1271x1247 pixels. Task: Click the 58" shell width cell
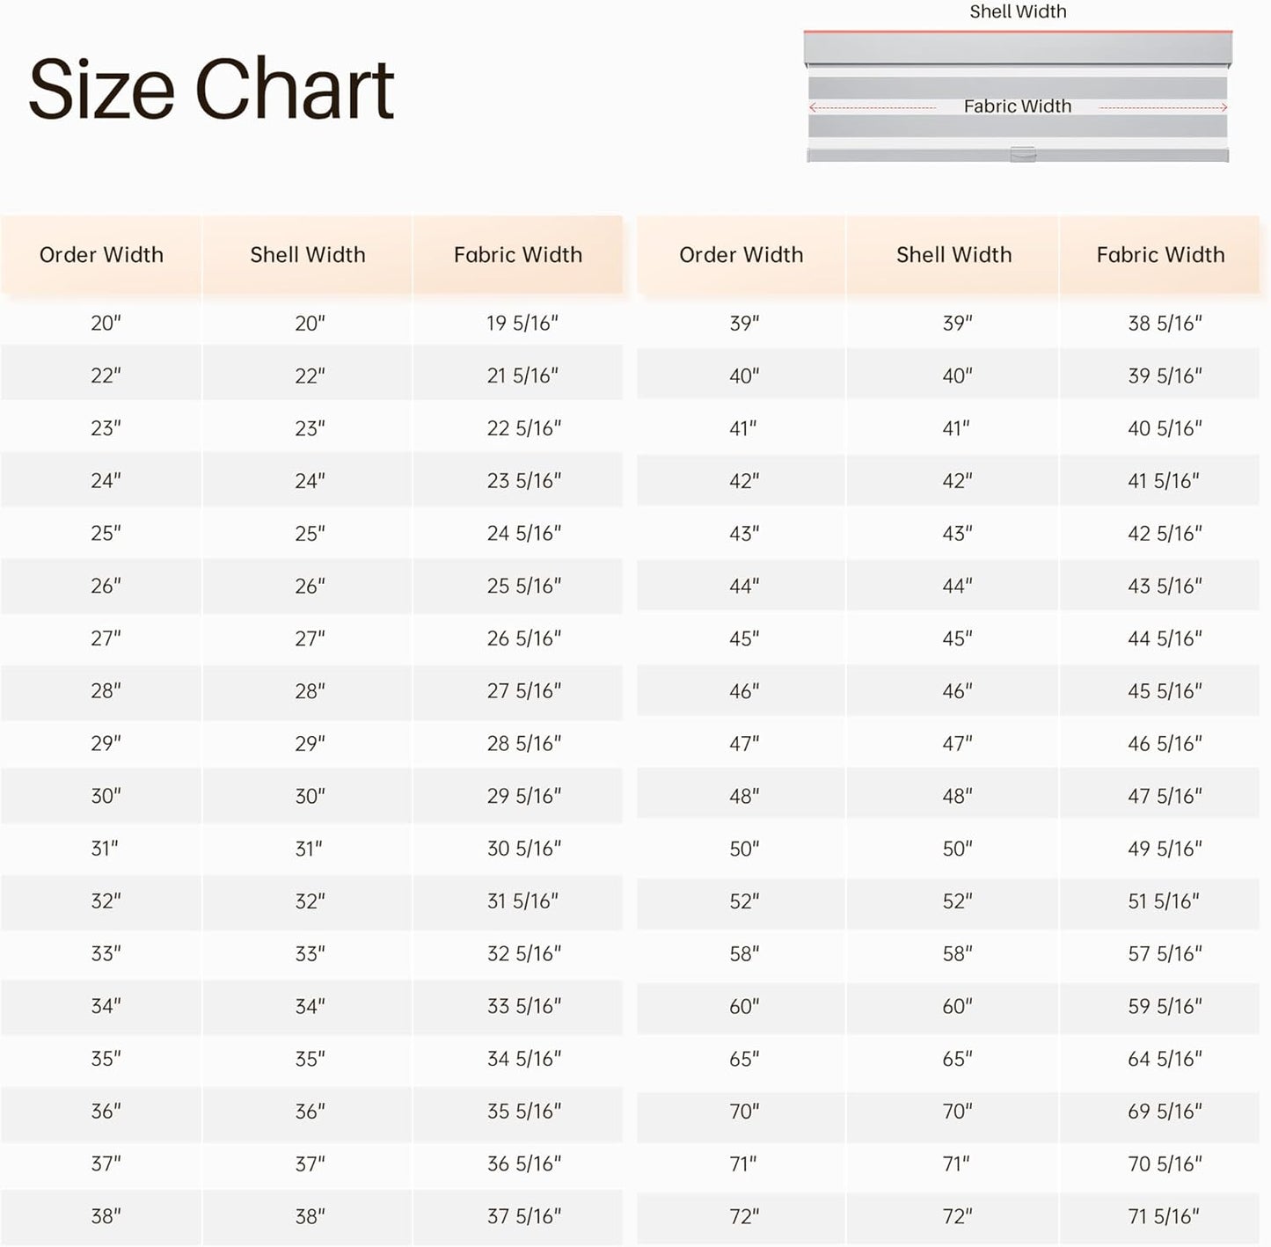pos(957,954)
